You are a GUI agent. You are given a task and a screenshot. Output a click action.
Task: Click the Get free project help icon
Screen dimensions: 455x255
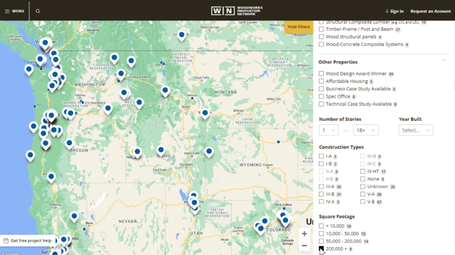pos(6,240)
